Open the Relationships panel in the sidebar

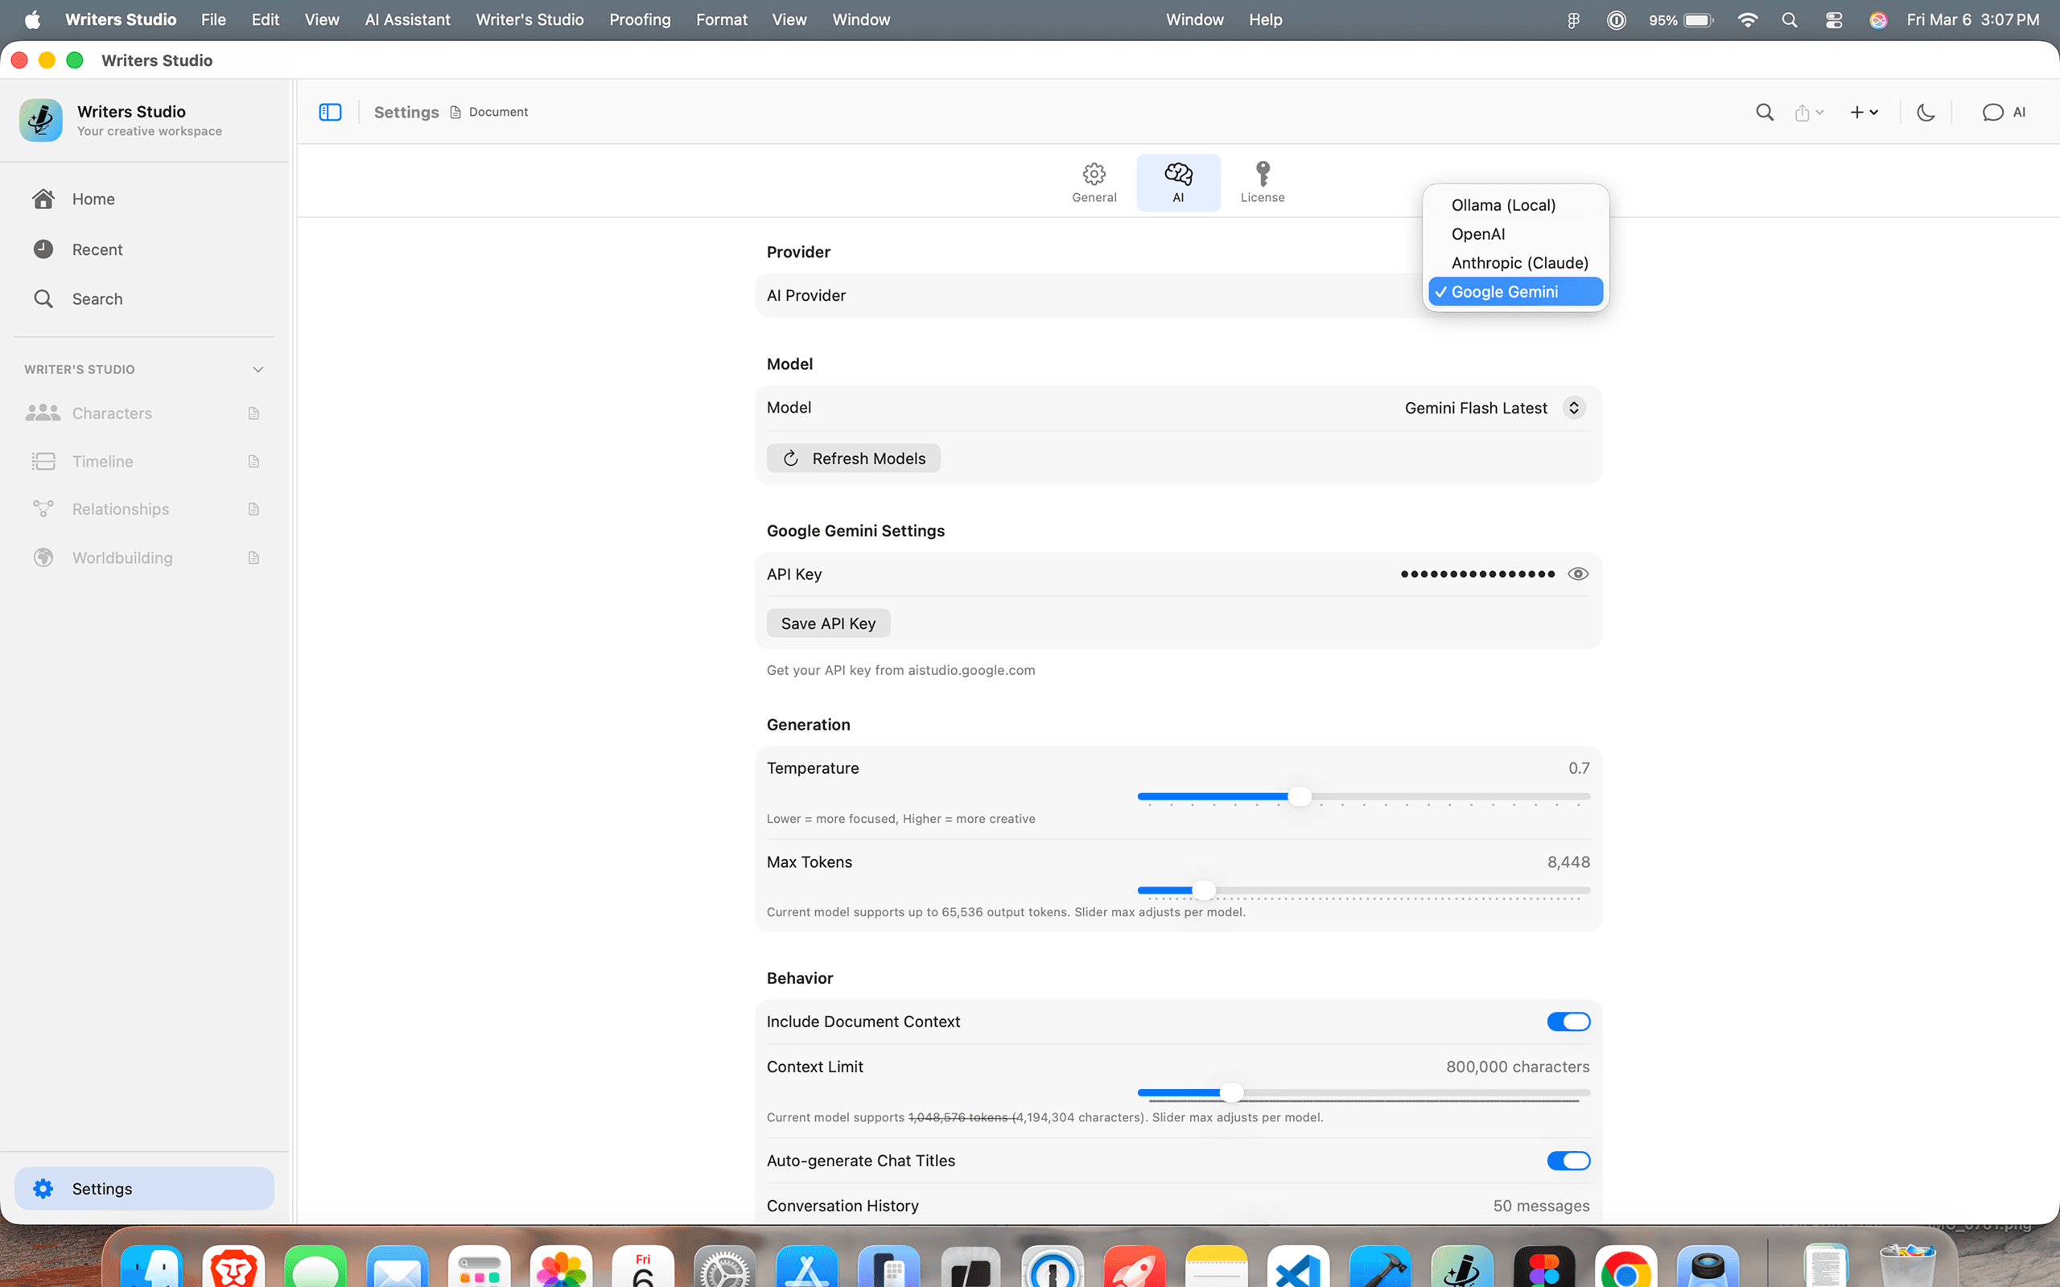coord(119,508)
